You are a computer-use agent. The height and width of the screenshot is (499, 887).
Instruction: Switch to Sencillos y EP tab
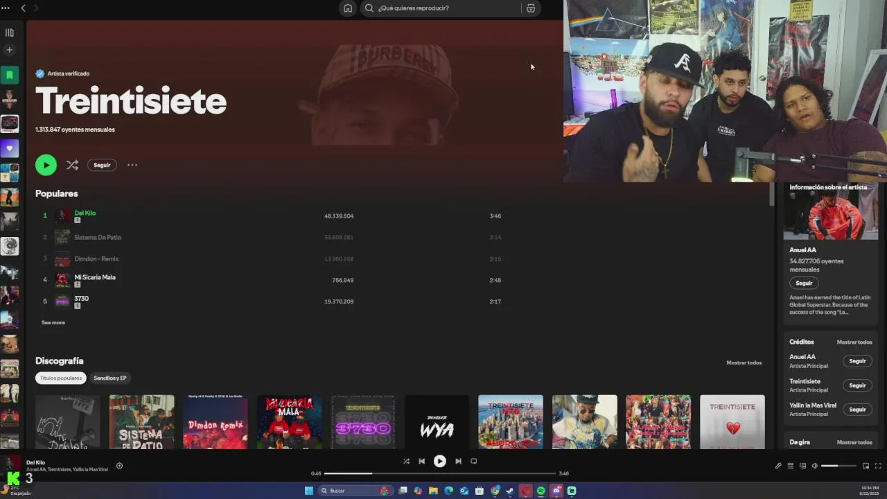coord(110,378)
